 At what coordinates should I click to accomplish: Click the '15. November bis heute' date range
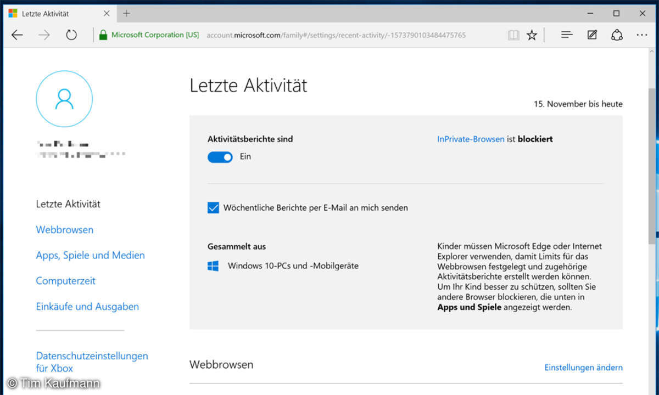click(578, 104)
